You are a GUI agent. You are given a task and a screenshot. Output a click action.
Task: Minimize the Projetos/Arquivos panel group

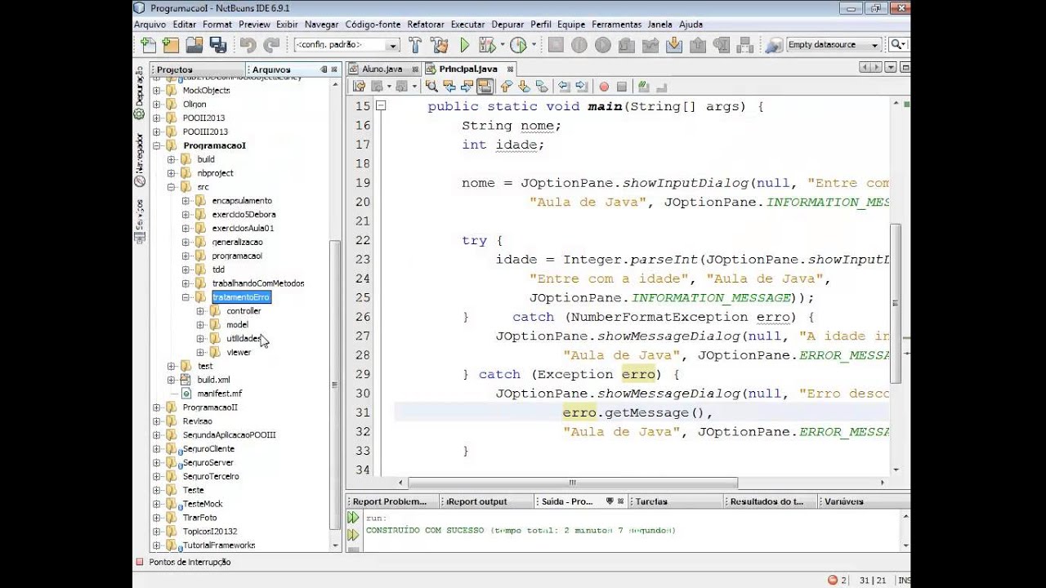click(x=324, y=69)
